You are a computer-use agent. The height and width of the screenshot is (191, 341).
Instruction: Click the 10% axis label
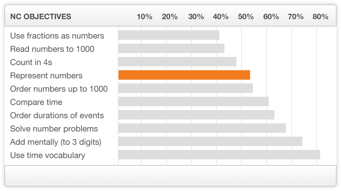(145, 16)
